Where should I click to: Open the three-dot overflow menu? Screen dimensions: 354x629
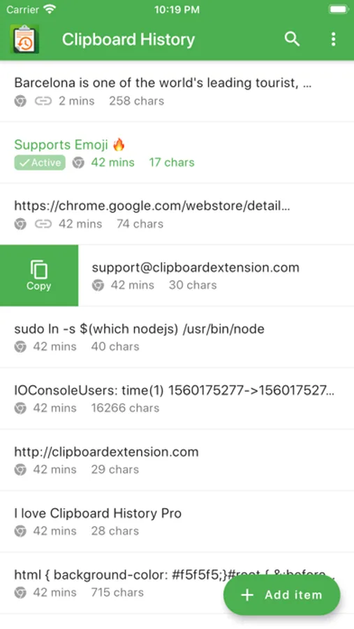click(333, 39)
